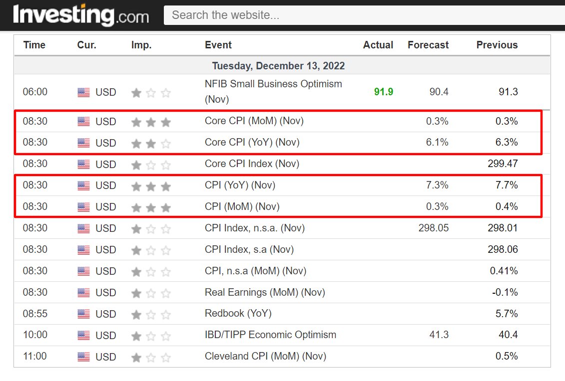The height and width of the screenshot is (381, 565).
Task: Open Cleveland CPI (MoM) (Nov) event details
Action: [x=265, y=357]
